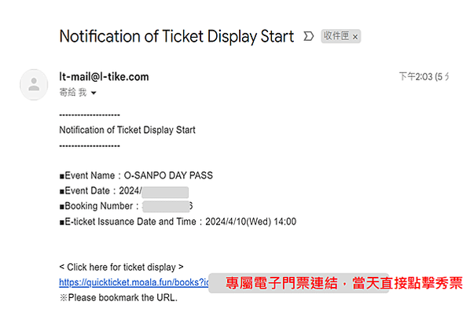Click body line 'Notification of Ticket Display Start'

tap(127, 130)
